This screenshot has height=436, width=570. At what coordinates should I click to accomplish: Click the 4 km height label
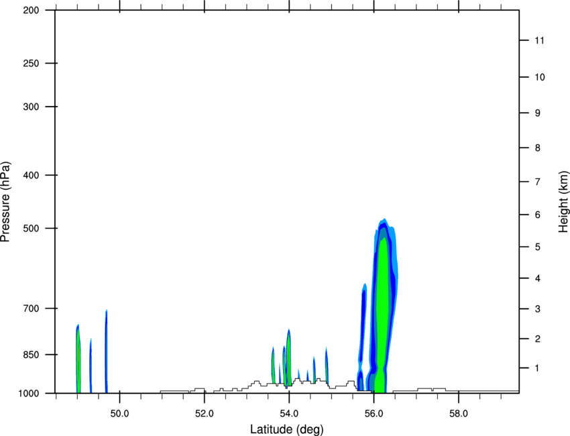pos(537,278)
